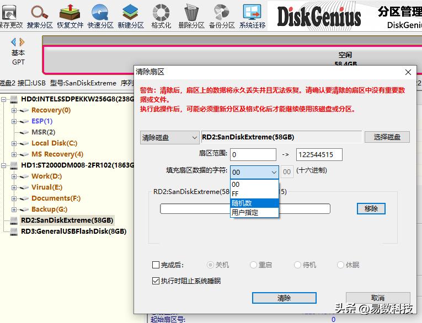Click the start sector field showing 0
Screen dimensions: 422x323
point(253,155)
